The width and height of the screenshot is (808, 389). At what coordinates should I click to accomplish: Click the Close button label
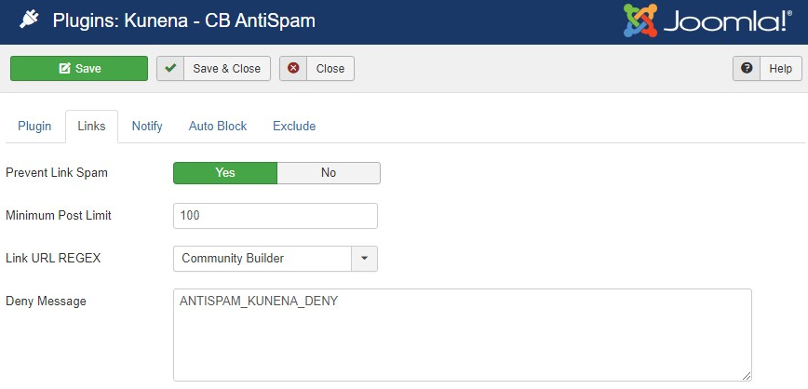(x=330, y=69)
